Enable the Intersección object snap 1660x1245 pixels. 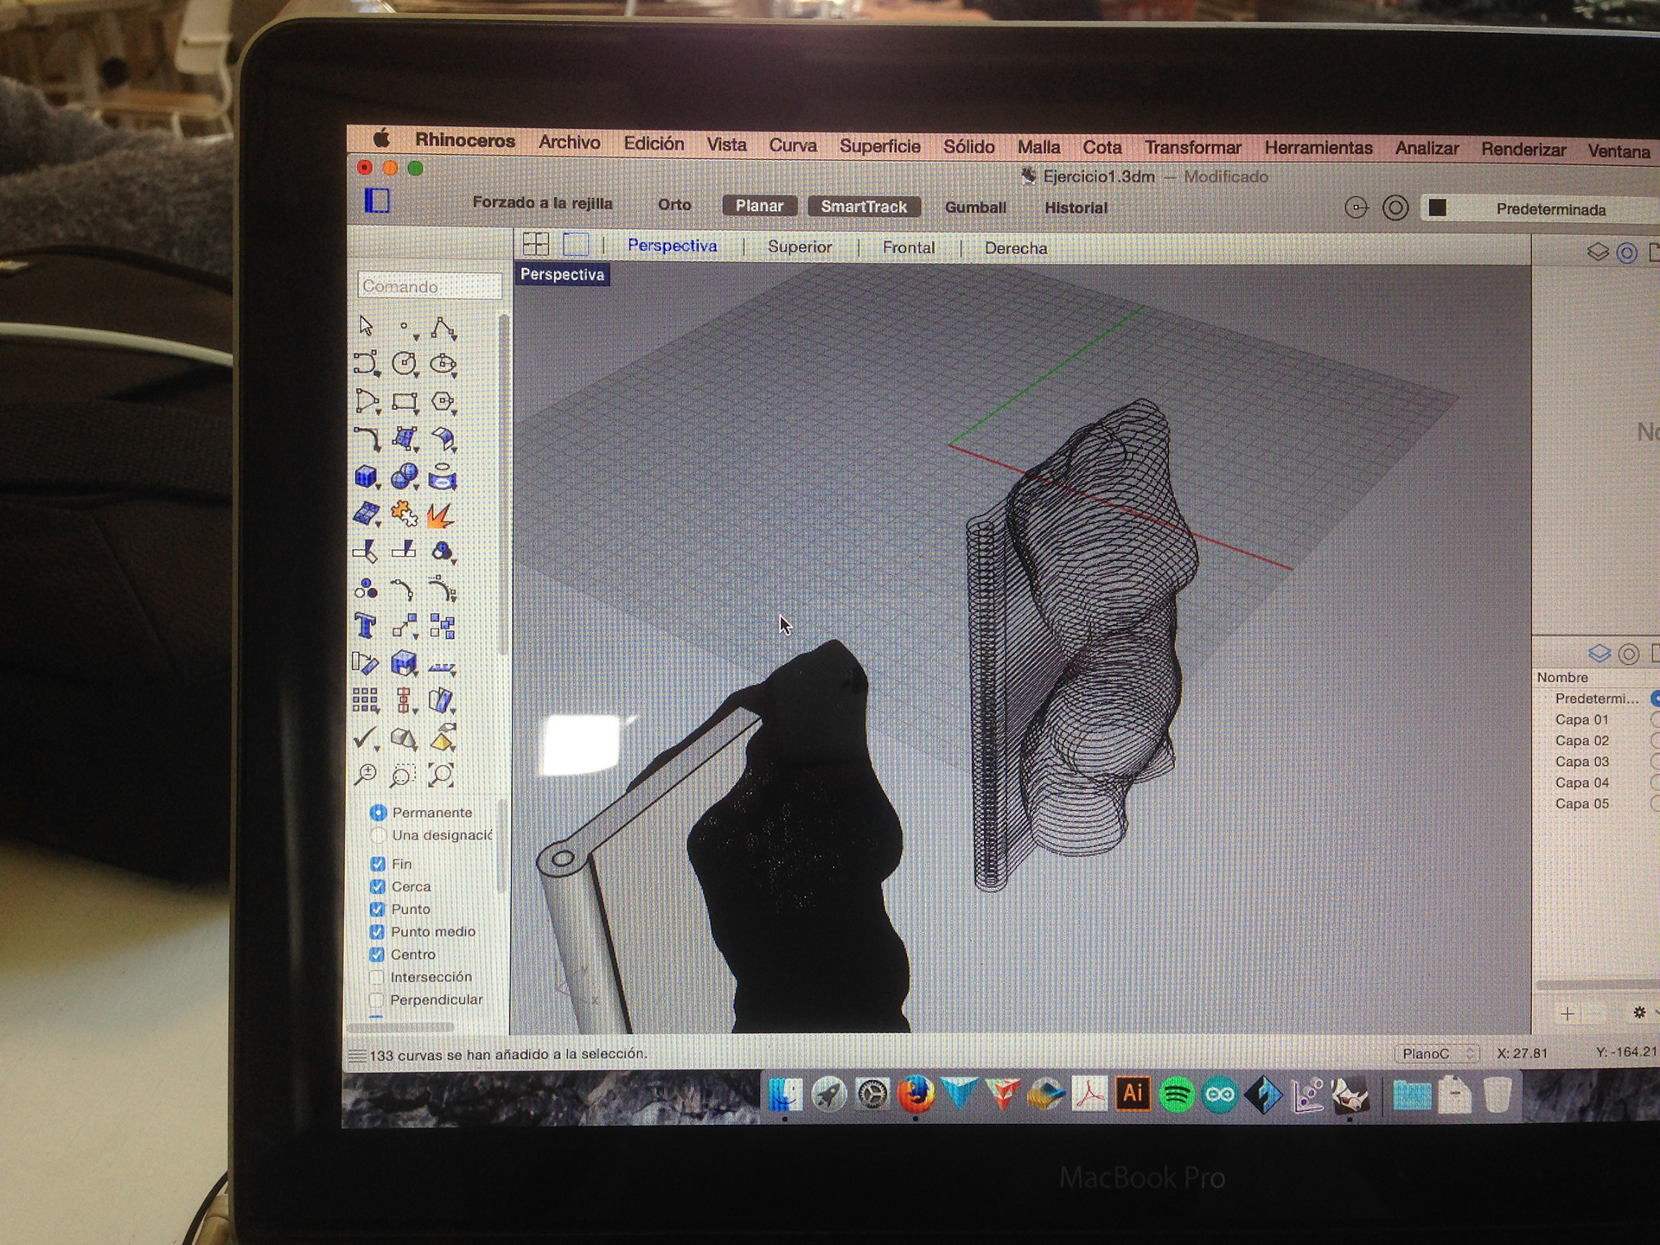[376, 977]
